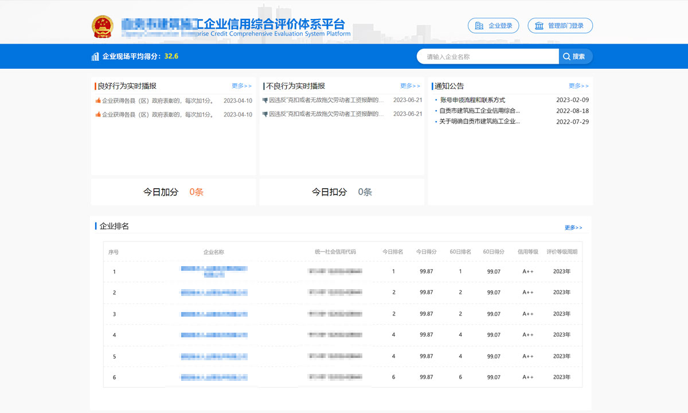
Task: Click the magnifier icon in search button
Action: coord(566,56)
